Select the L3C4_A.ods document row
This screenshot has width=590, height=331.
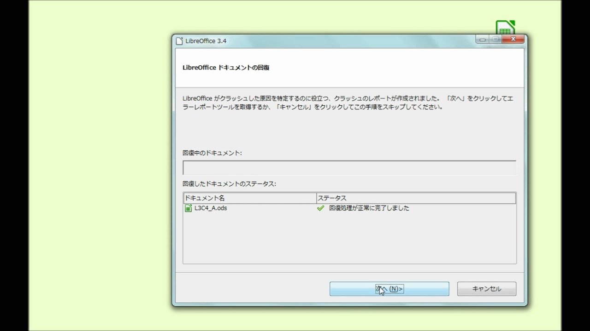coord(349,208)
